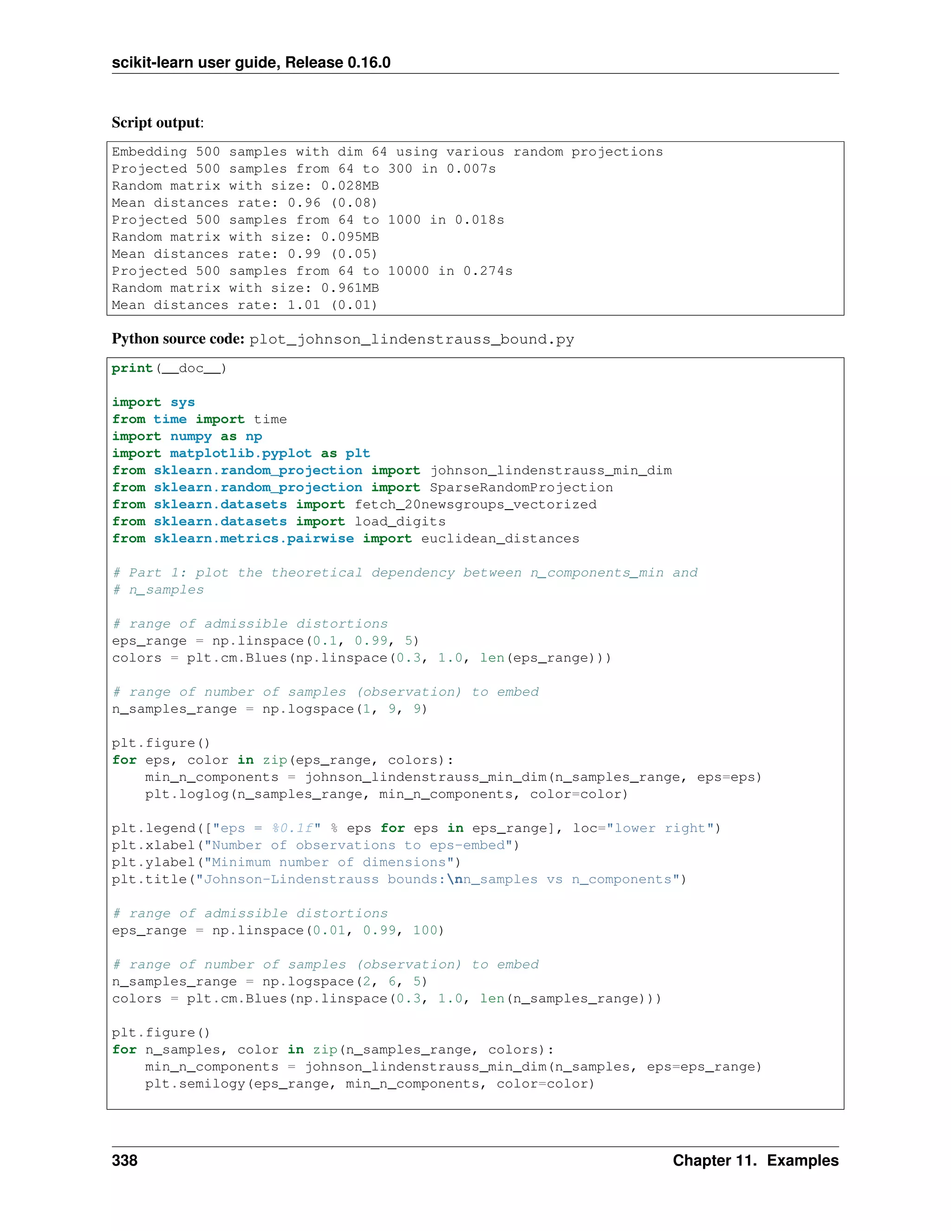This screenshot has height=1231, width=951.
Task: Click line 'Random matrix with size: 0.961MB'
Action: click(245, 288)
